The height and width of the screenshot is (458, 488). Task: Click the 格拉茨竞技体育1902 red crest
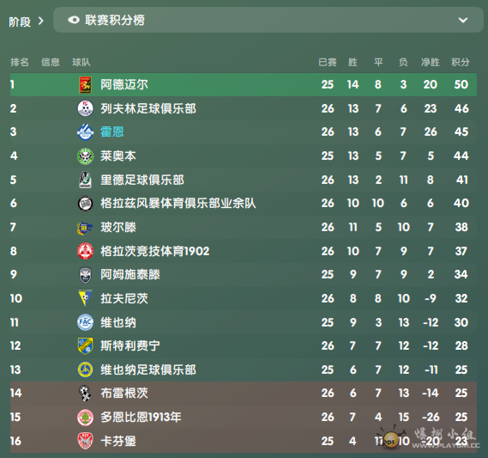coord(85,251)
